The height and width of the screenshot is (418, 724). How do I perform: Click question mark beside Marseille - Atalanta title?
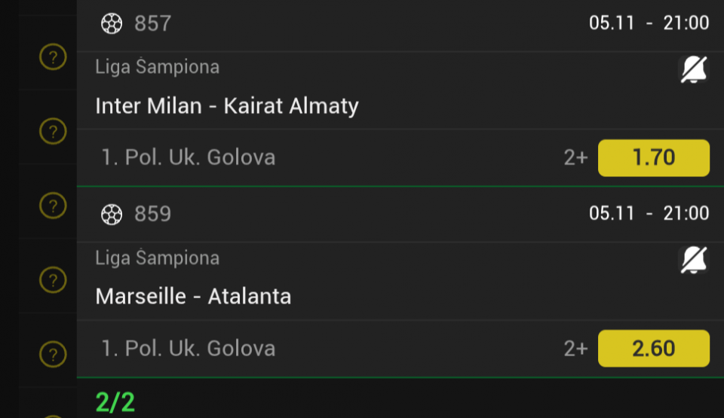click(x=53, y=280)
